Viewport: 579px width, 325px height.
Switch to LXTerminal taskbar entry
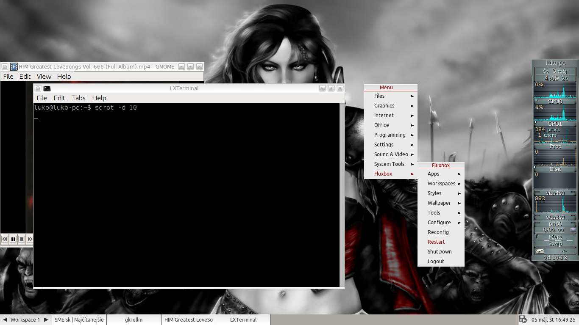coord(243,320)
